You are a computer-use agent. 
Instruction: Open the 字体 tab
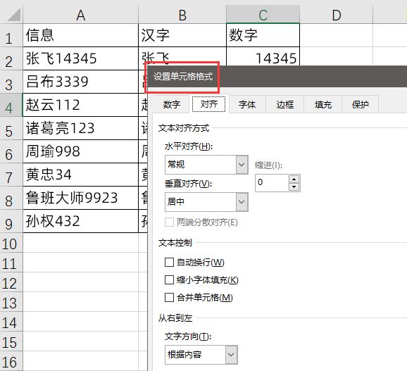pyautogui.click(x=247, y=105)
